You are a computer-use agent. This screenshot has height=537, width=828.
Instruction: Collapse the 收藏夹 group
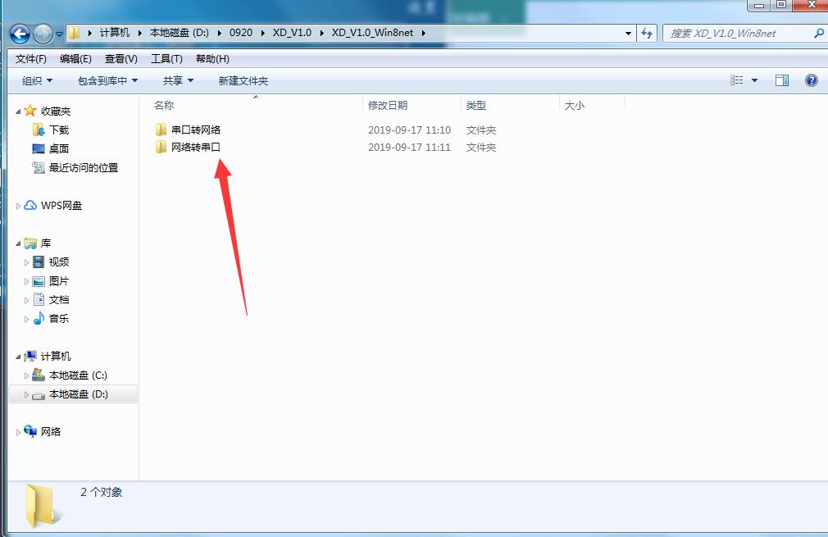tap(18, 111)
